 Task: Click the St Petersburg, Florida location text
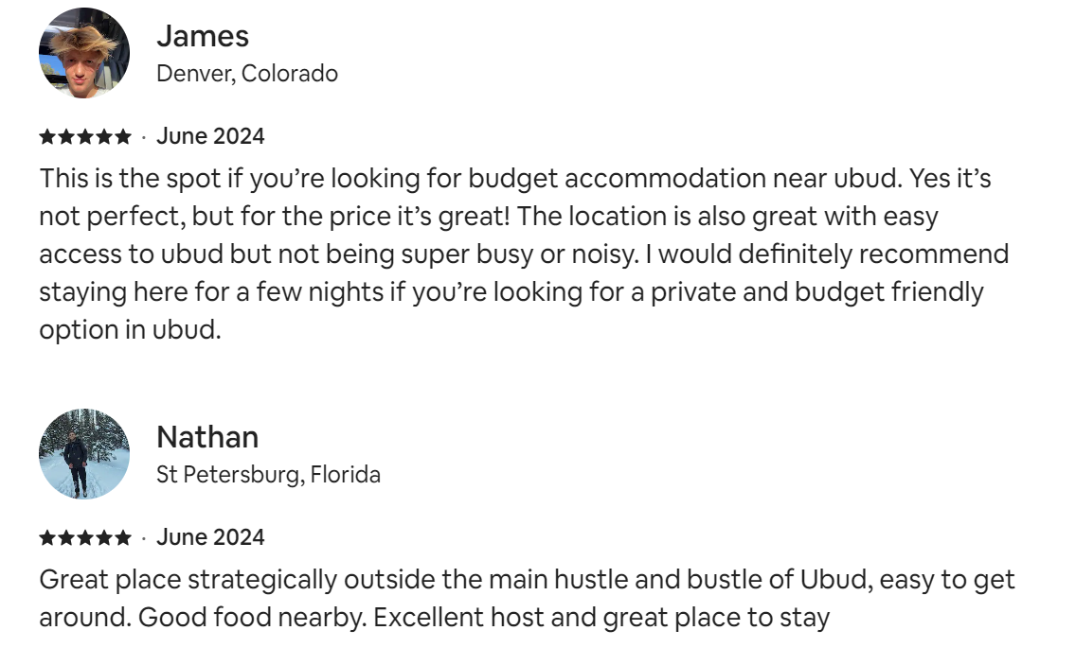click(x=268, y=474)
